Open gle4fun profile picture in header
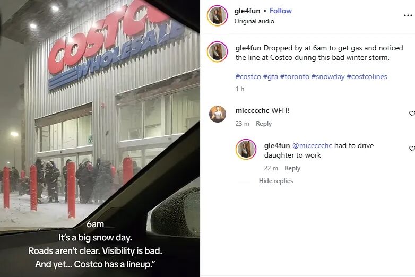415x277 pixels. point(217,16)
